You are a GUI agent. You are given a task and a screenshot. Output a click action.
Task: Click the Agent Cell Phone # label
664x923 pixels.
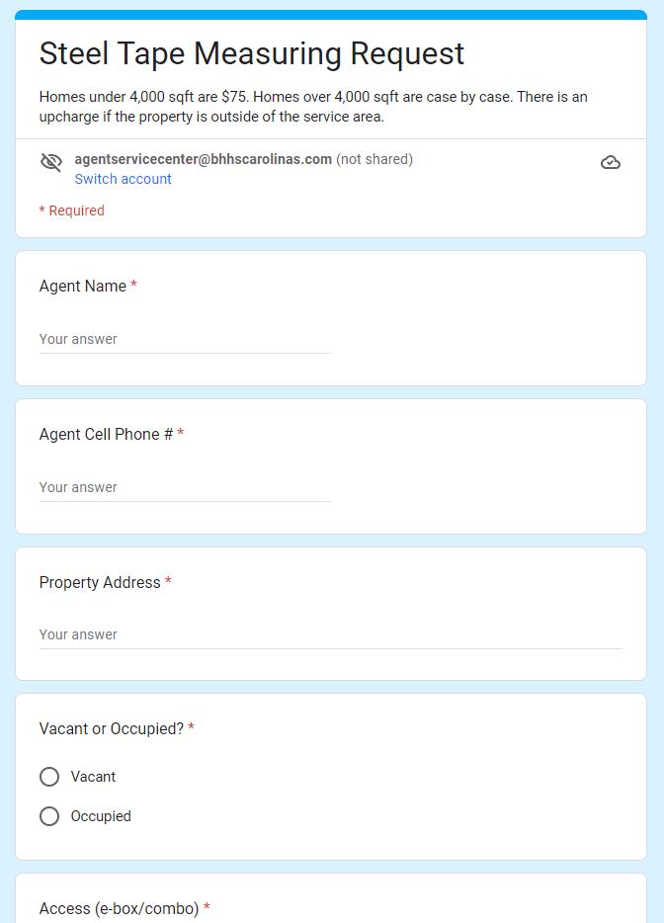coord(106,434)
